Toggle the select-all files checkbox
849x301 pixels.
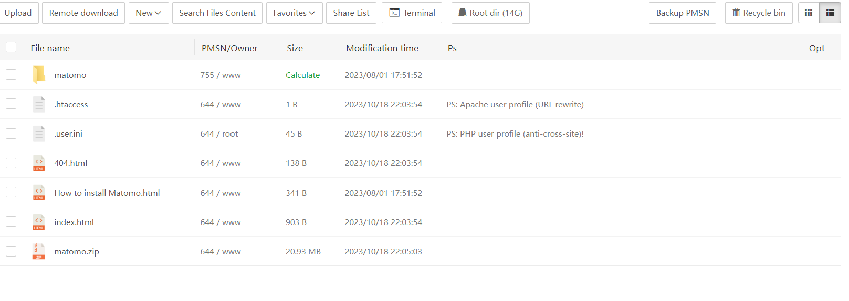pos(11,48)
